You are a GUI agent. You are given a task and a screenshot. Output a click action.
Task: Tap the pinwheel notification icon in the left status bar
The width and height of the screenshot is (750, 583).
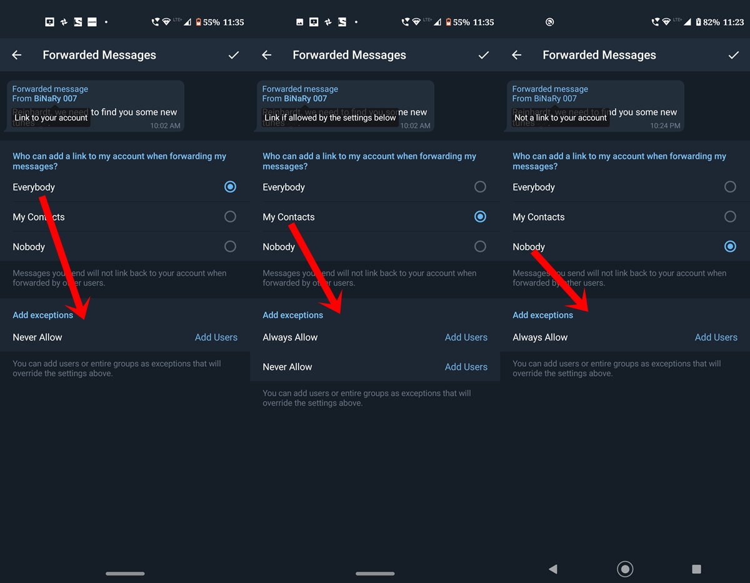(64, 22)
